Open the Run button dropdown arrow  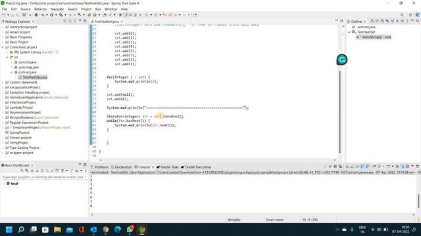click(x=56, y=14)
